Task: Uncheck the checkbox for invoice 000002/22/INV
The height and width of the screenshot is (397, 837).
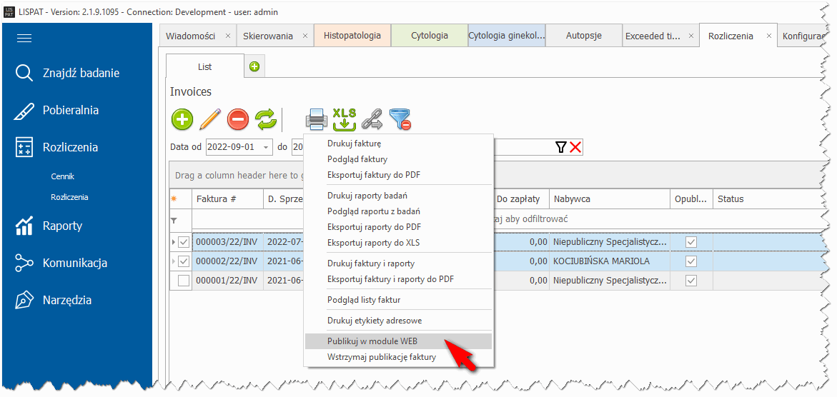Action: coord(184,262)
